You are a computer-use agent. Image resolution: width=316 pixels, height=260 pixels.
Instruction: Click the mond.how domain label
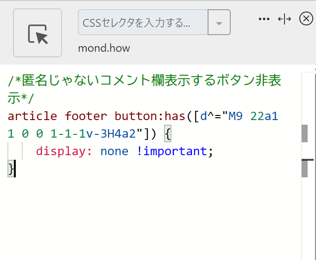104,48
